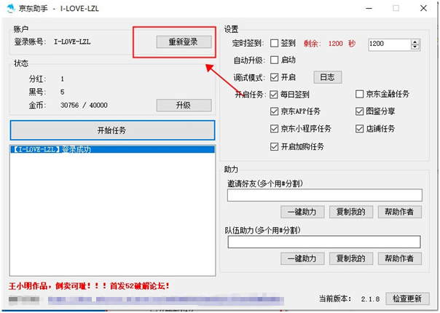Click the red 王小明作品 notice text
Screen dimensions: 440x313
[89, 286]
